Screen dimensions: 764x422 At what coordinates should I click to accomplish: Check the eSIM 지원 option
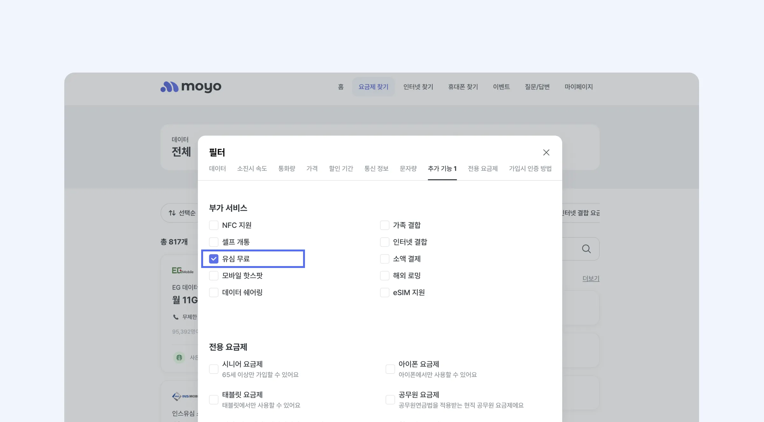(385, 292)
